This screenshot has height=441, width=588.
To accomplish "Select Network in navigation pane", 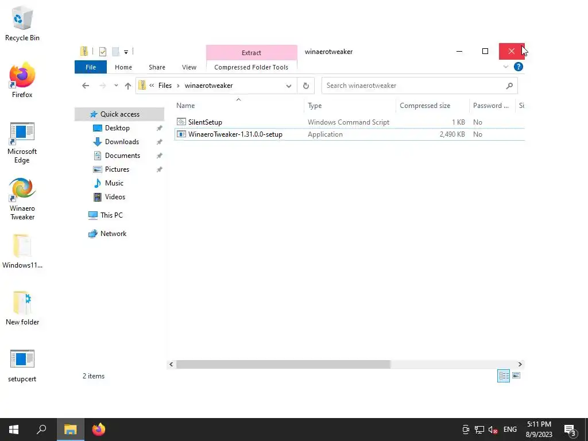I will pyautogui.click(x=113, y=234).
